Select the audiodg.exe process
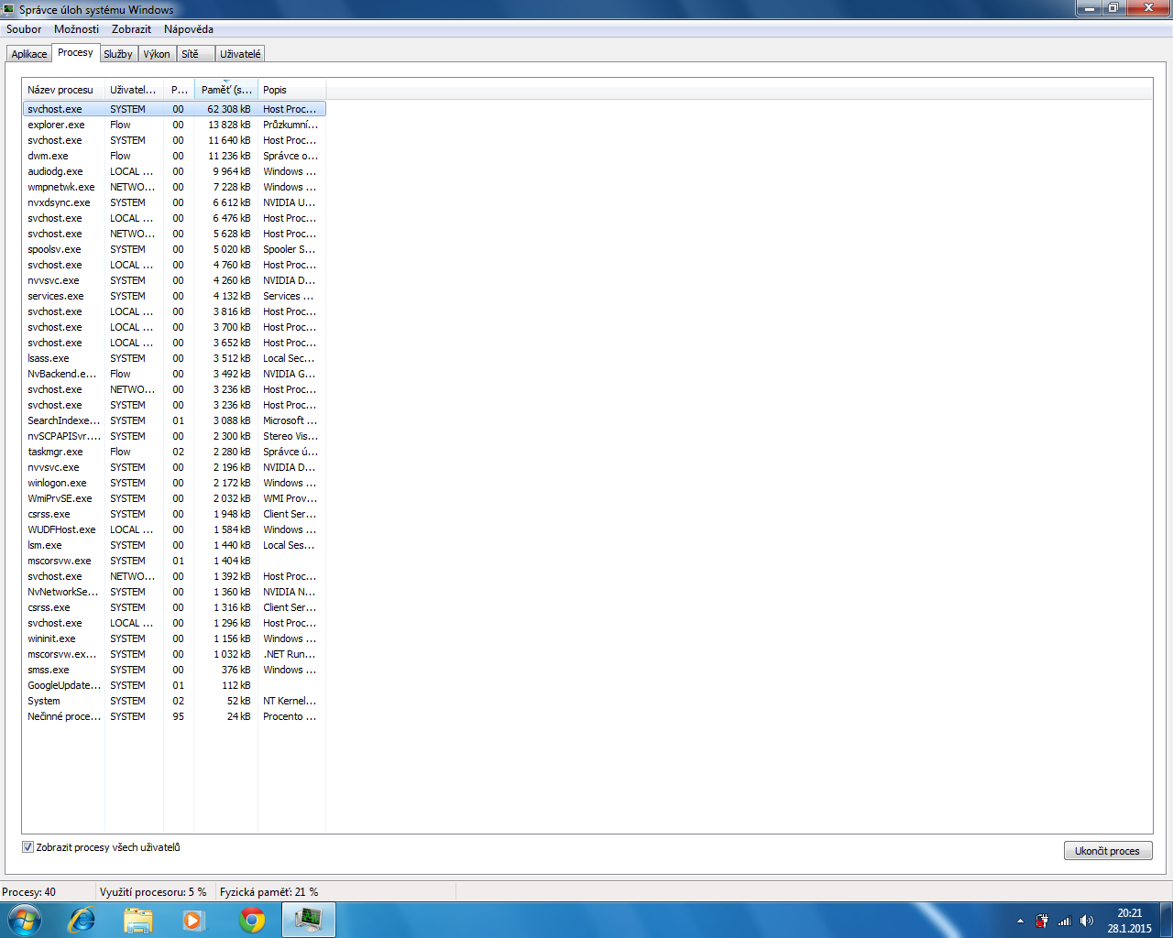The image size is (1173, 938). click(174, 171)
